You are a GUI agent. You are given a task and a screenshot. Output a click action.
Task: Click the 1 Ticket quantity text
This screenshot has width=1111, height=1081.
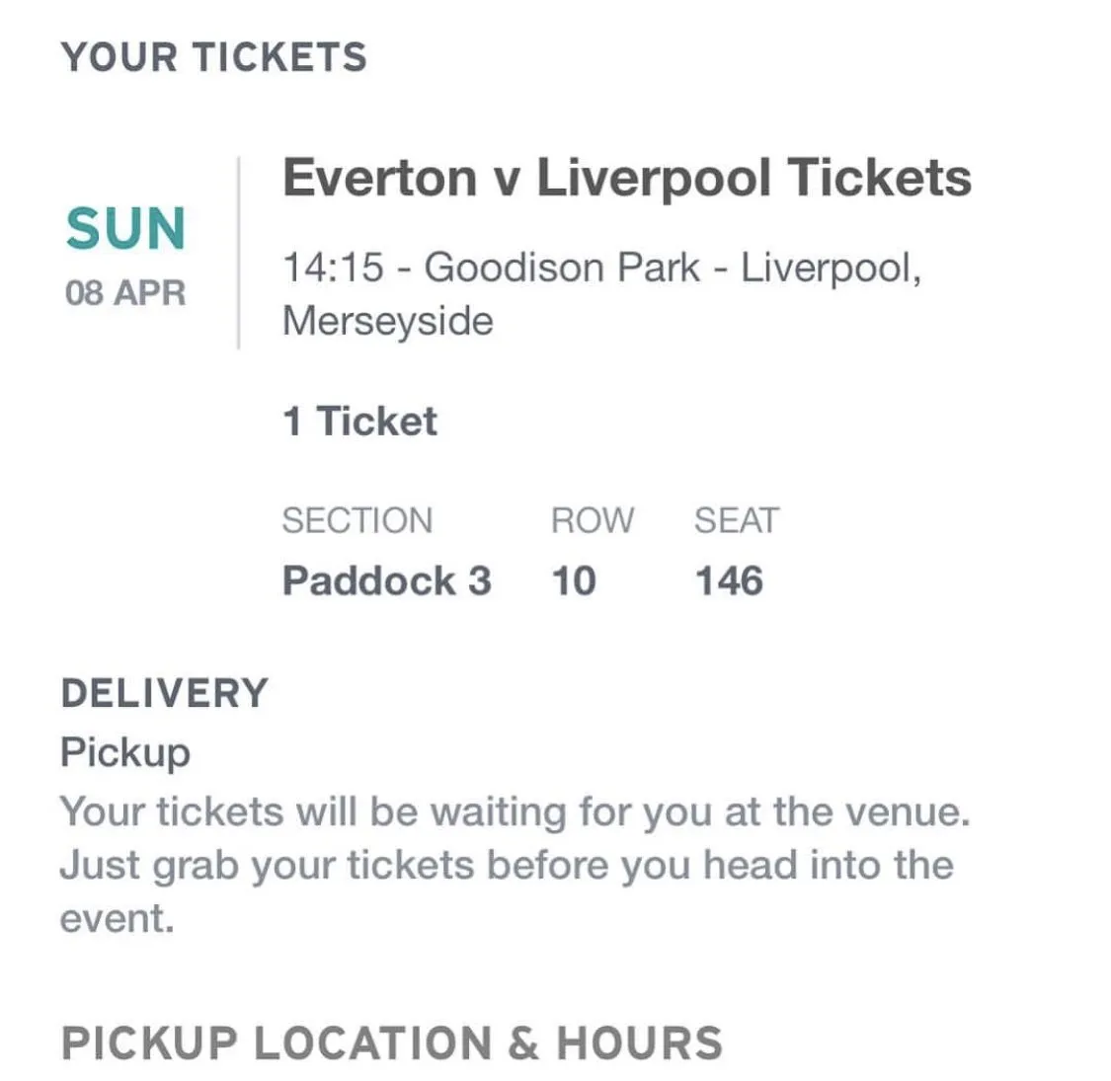pyautogui.click(x=359, y=422)
